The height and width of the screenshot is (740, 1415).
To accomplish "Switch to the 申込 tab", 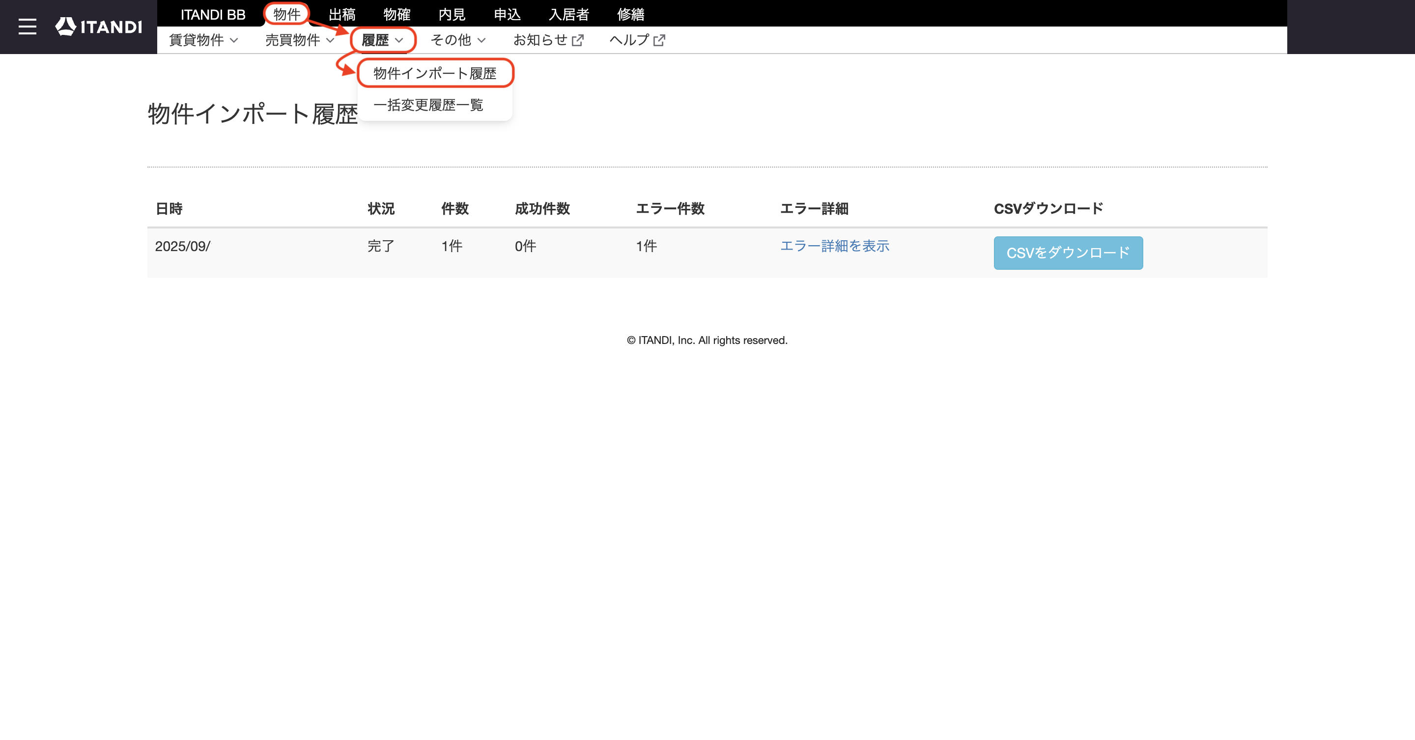I will tap(507, 14).
